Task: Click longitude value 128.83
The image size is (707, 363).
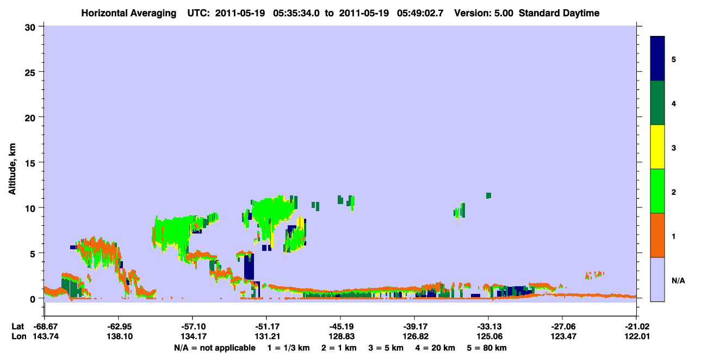Action: click(340, 337)
